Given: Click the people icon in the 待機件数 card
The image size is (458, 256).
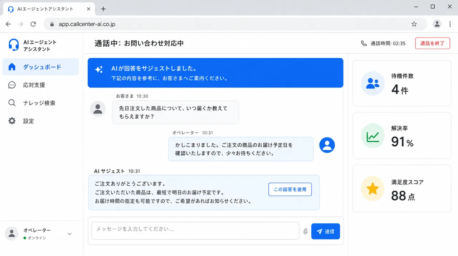Looking at the screenshot, I should click(x=373, y=83).
